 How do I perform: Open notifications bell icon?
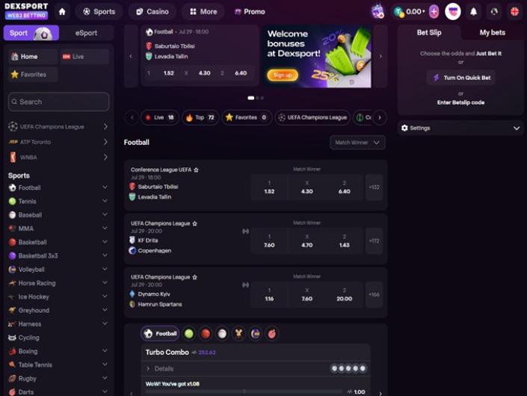pyautogui.click(x=473, y=12)
